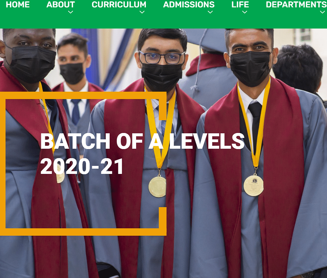Viewport: 327px width, 278px height.
Task: Expand the chevron under ABOUT
Action: click(x=70, y=12)
